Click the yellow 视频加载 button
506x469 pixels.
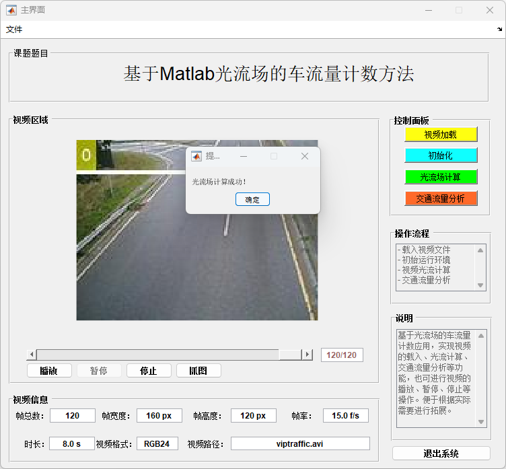(x=441, y=135)
